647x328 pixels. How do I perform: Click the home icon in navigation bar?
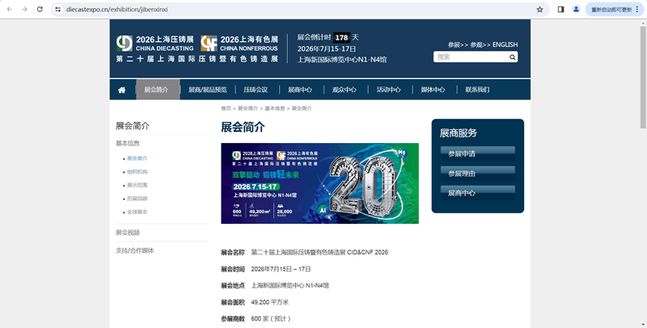(121, 90)
